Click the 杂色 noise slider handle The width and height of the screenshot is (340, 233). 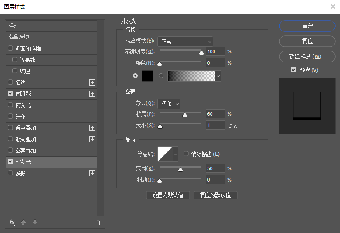coord(160,64)
